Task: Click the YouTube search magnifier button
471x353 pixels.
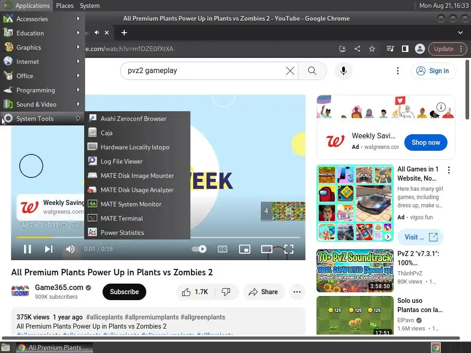Action: [x=312, y=71]
